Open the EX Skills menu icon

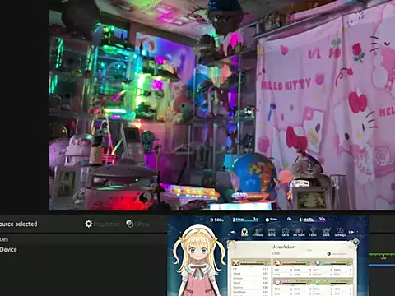[x=299, y=232]
